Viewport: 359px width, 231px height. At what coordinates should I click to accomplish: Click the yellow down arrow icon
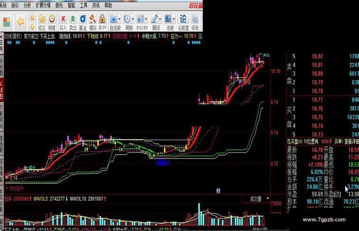(32, 26)
